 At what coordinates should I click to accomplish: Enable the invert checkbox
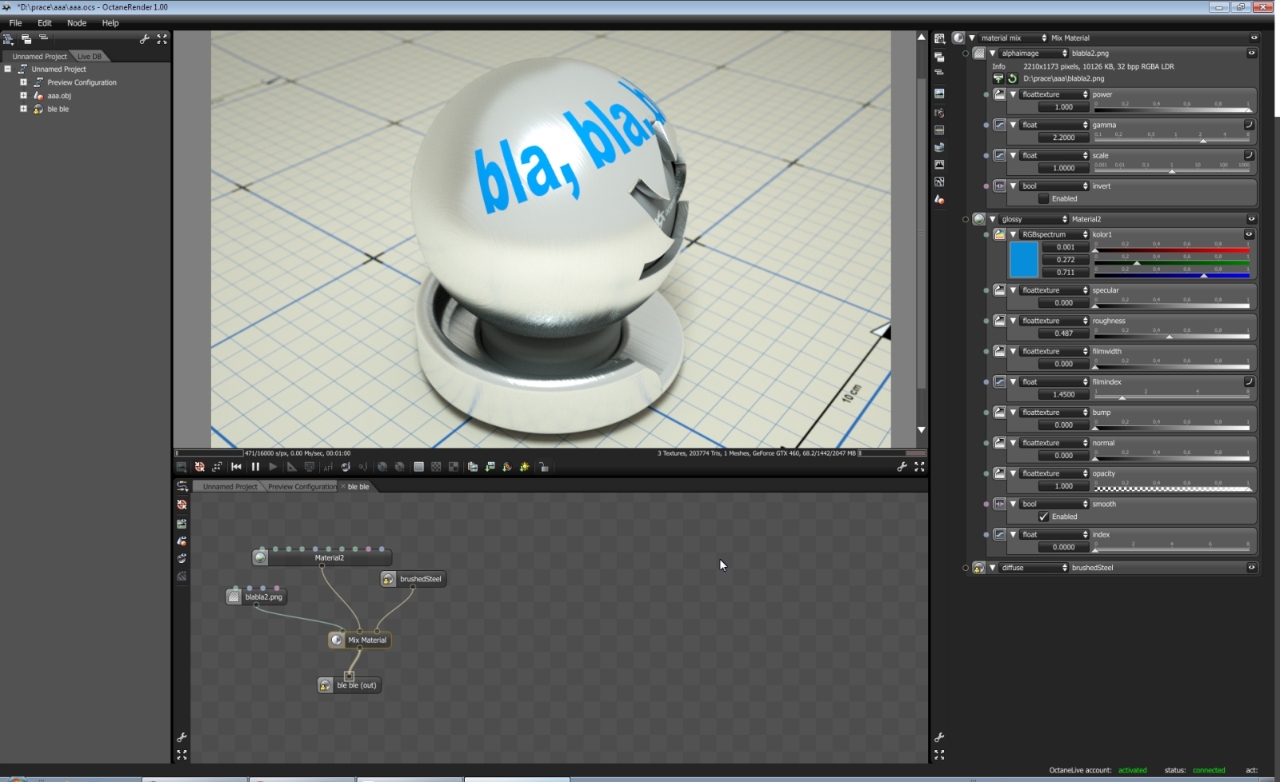click(1043, 198)
